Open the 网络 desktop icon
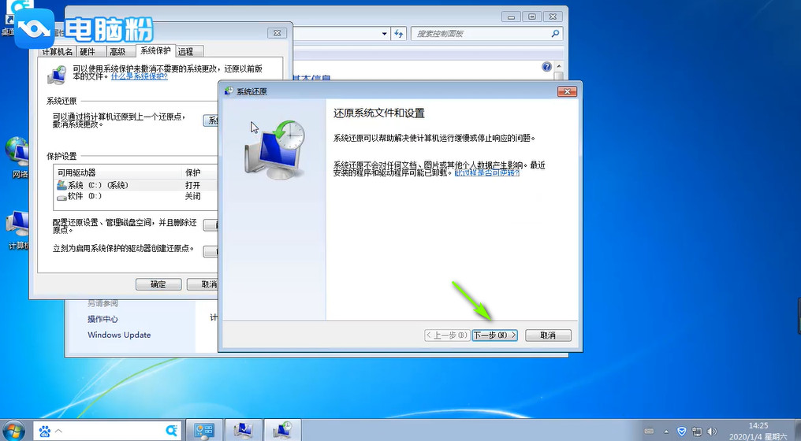Image resolution: width=801 pixels, height=441 pixels. (18, 157)
